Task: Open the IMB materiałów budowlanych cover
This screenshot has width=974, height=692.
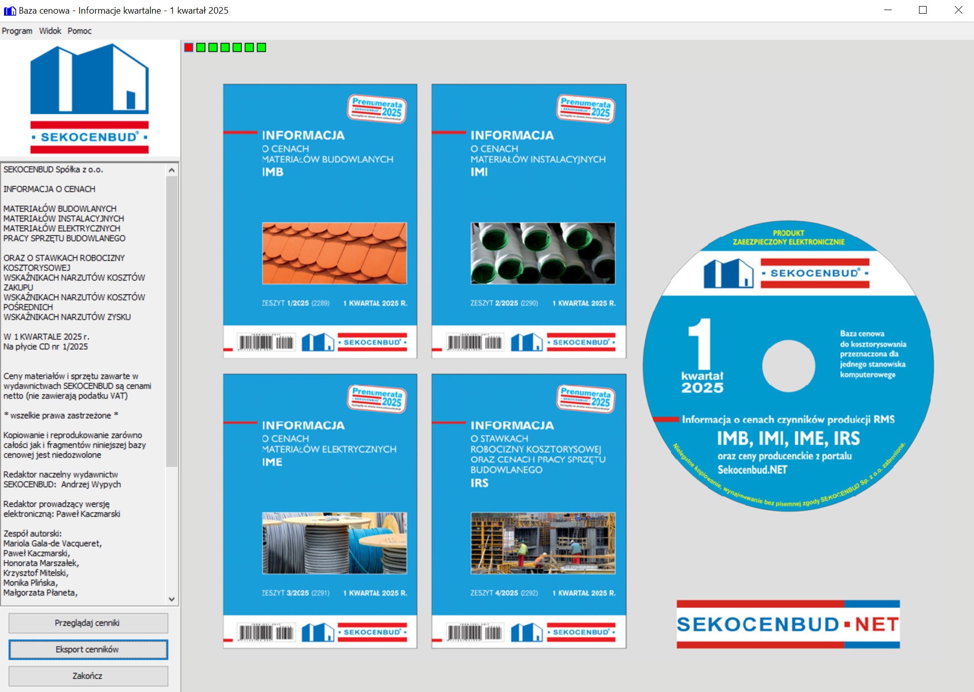Action: pyautogui.click(x=320, y=221)
